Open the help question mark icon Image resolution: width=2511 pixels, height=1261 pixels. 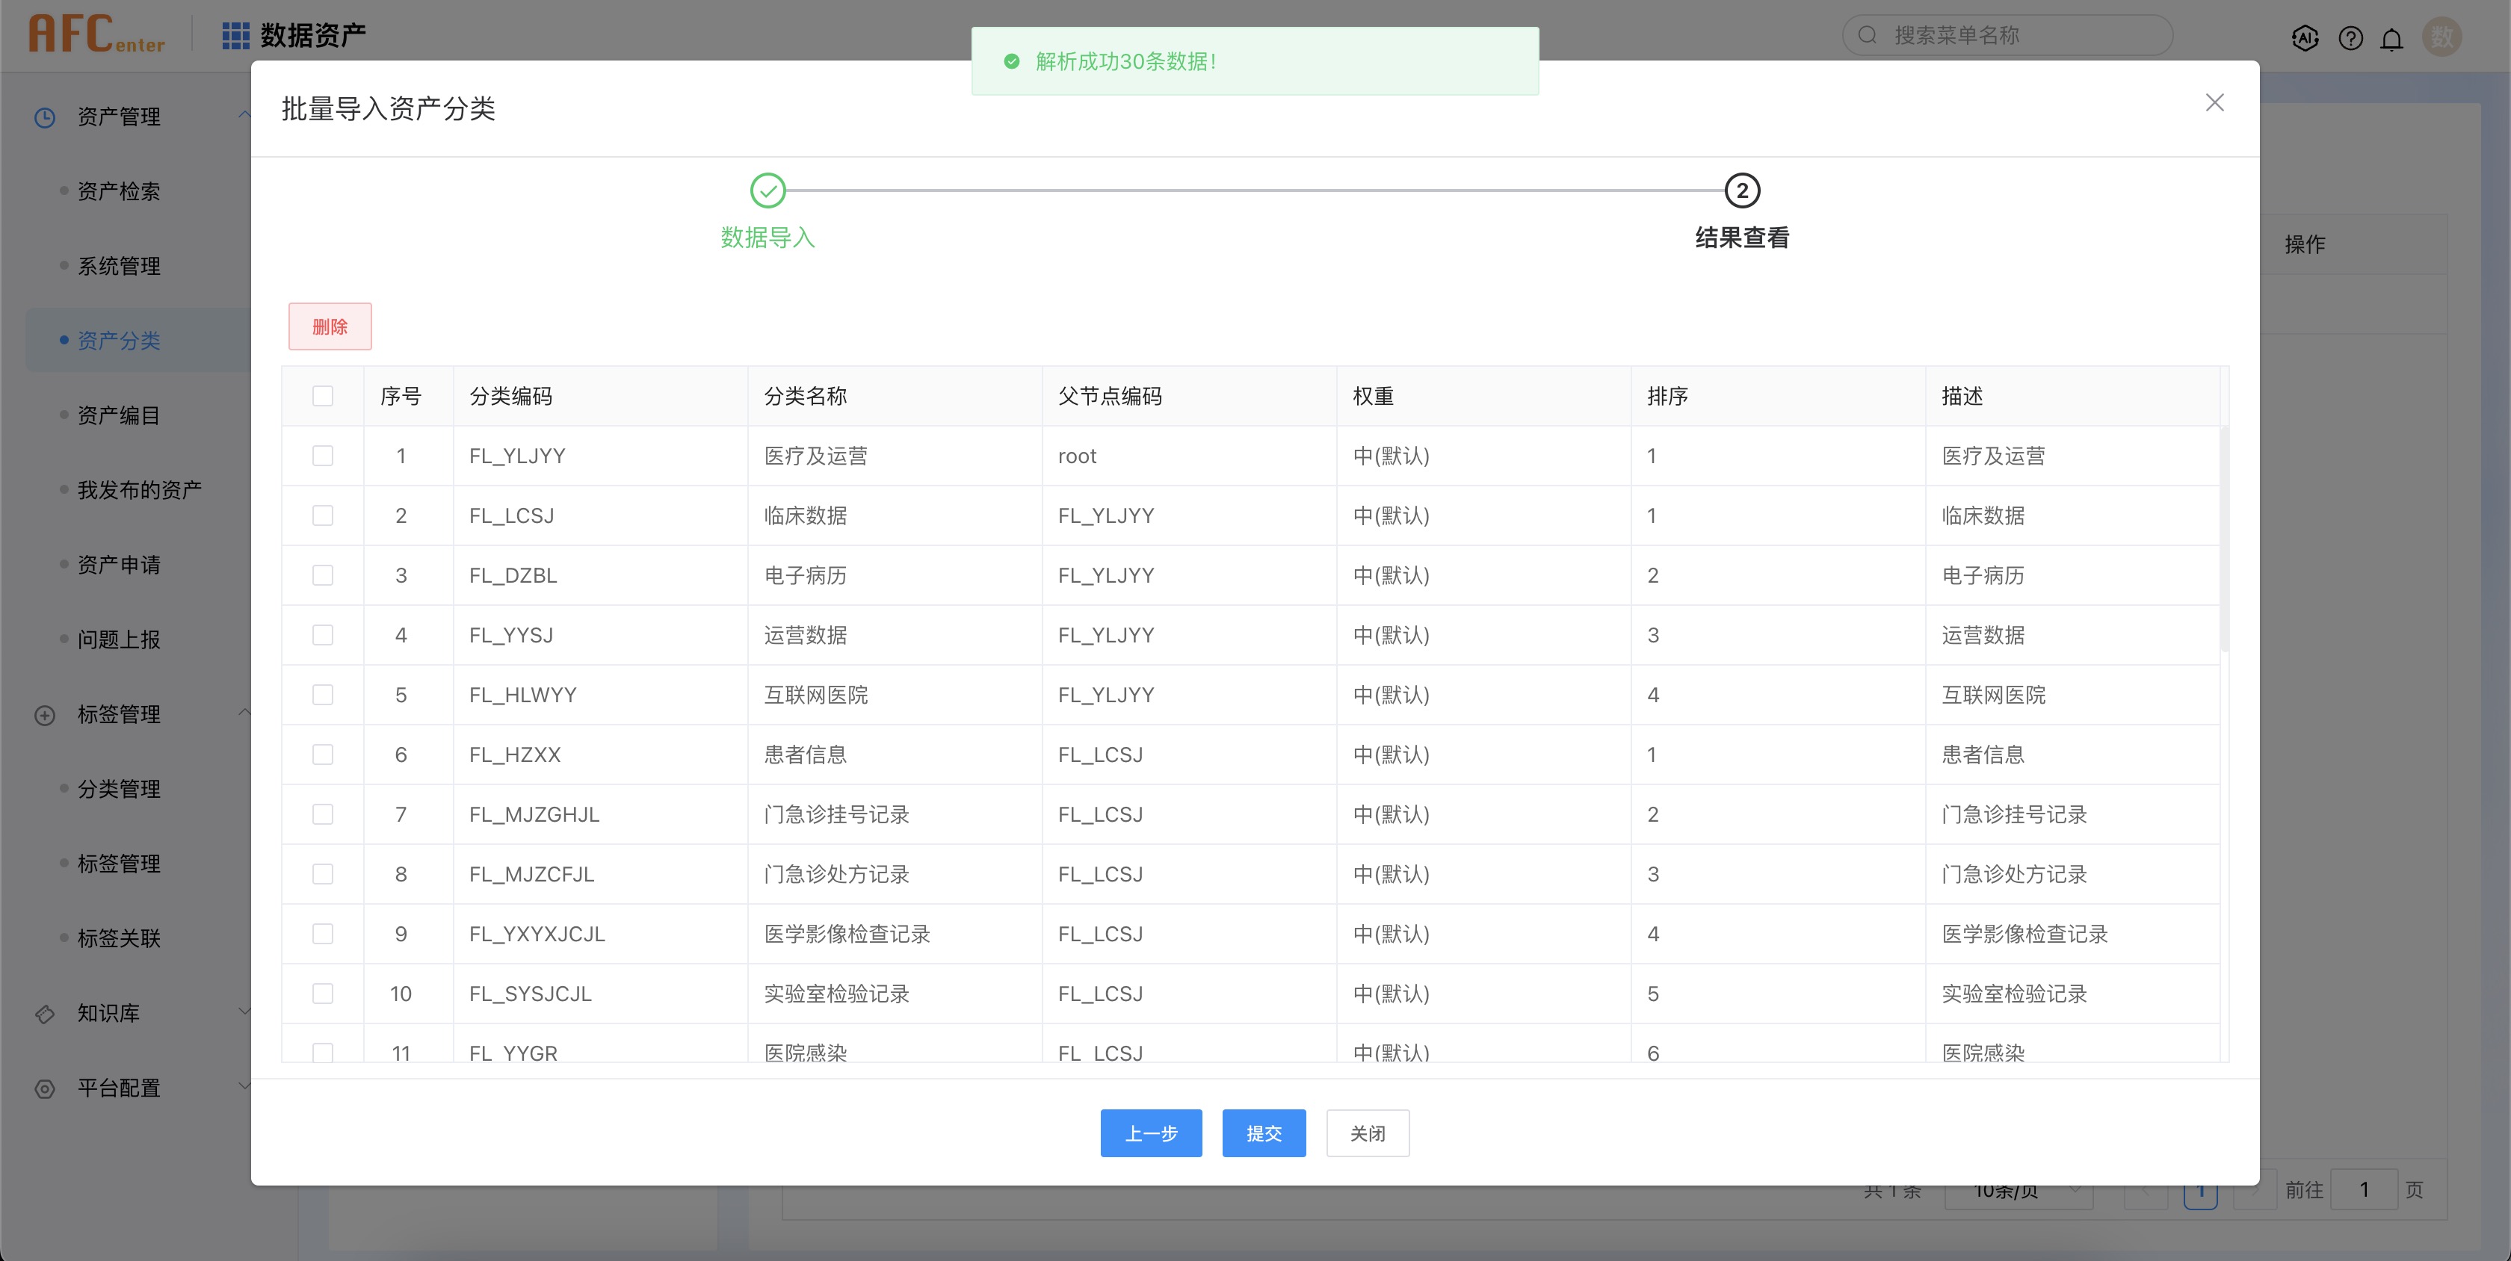coord(2350,38)
